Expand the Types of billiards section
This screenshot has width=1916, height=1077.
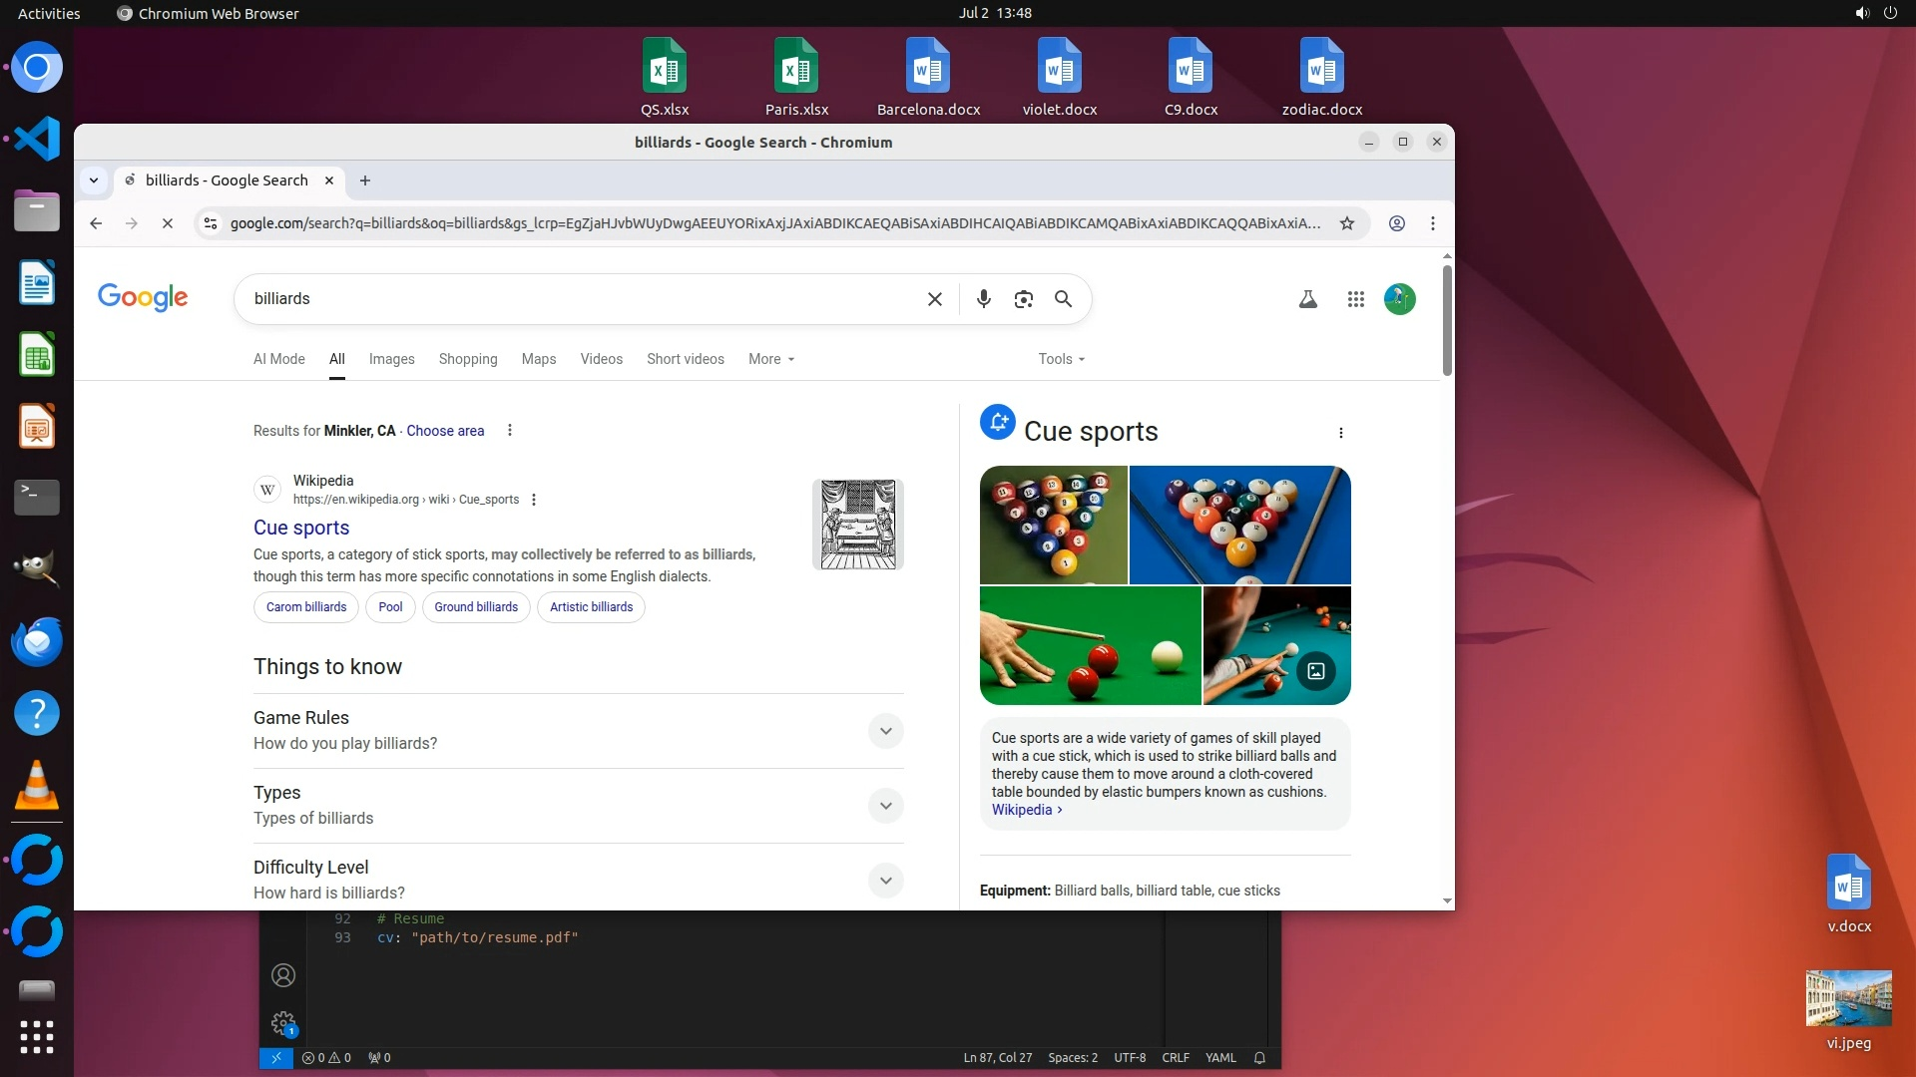885,806
